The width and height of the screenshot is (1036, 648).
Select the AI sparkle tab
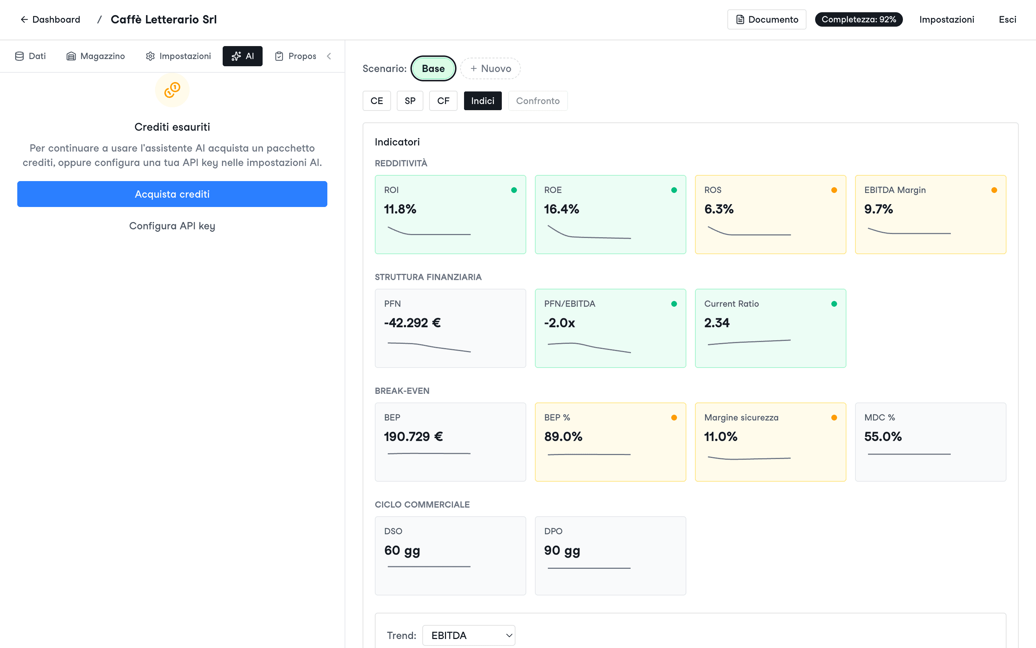point(242,56)
